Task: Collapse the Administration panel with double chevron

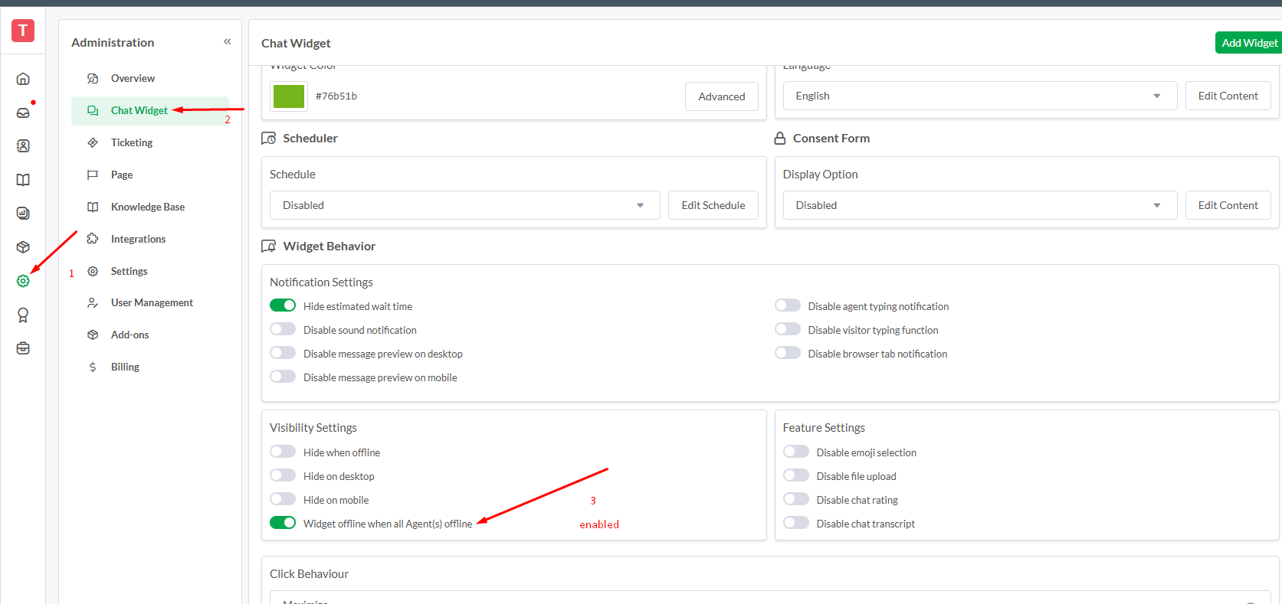Action: [x=227, y=42]
